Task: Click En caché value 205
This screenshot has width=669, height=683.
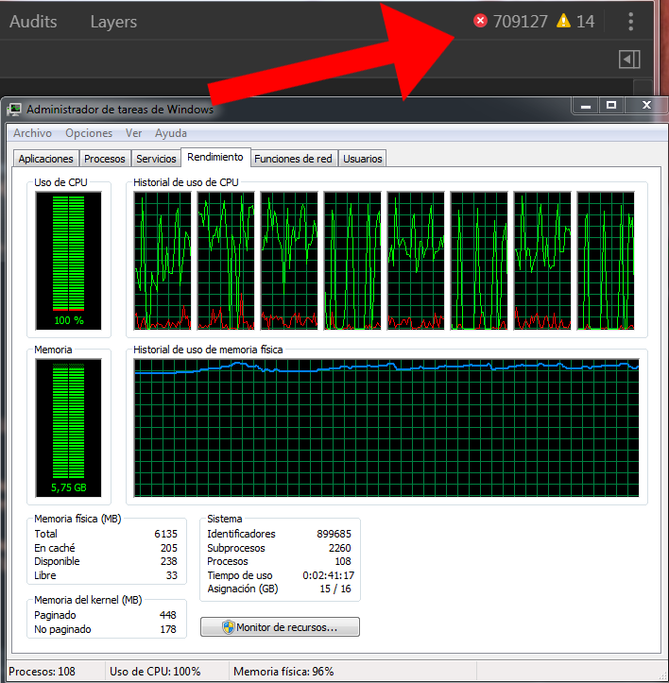Action: click(168, 548)
